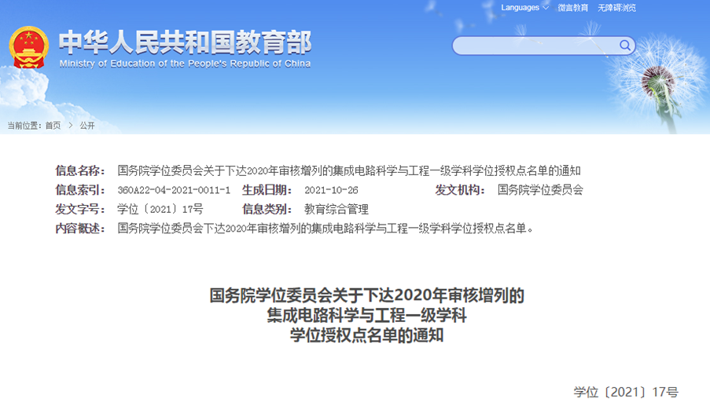Open the Languages dropdown
Image resolution: width=710 pixels, height=410 pixels.
pyautogui.click(x=524, y=8)
